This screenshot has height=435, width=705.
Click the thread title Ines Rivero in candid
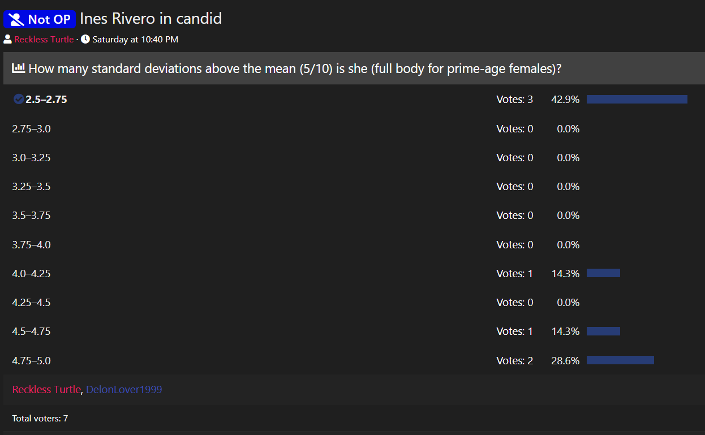(151, 19)
